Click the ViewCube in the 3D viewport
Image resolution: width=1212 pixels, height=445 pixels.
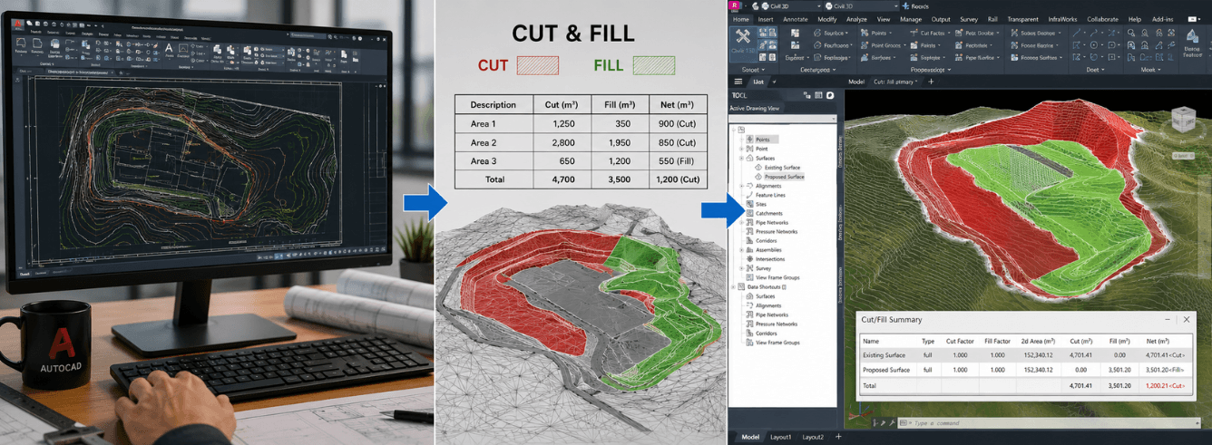(x=1183, y=121)
